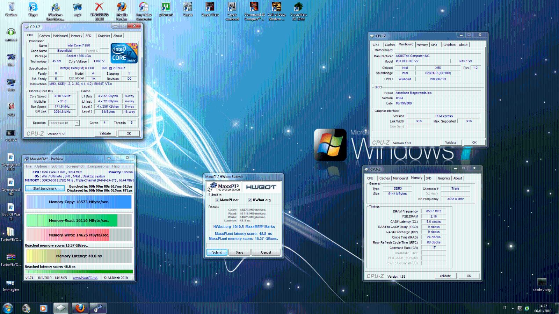The height and width of the screenshot is (314, 559).
Task: Open the www.MaxxPI.net link
Action: (x=85, y=278)
